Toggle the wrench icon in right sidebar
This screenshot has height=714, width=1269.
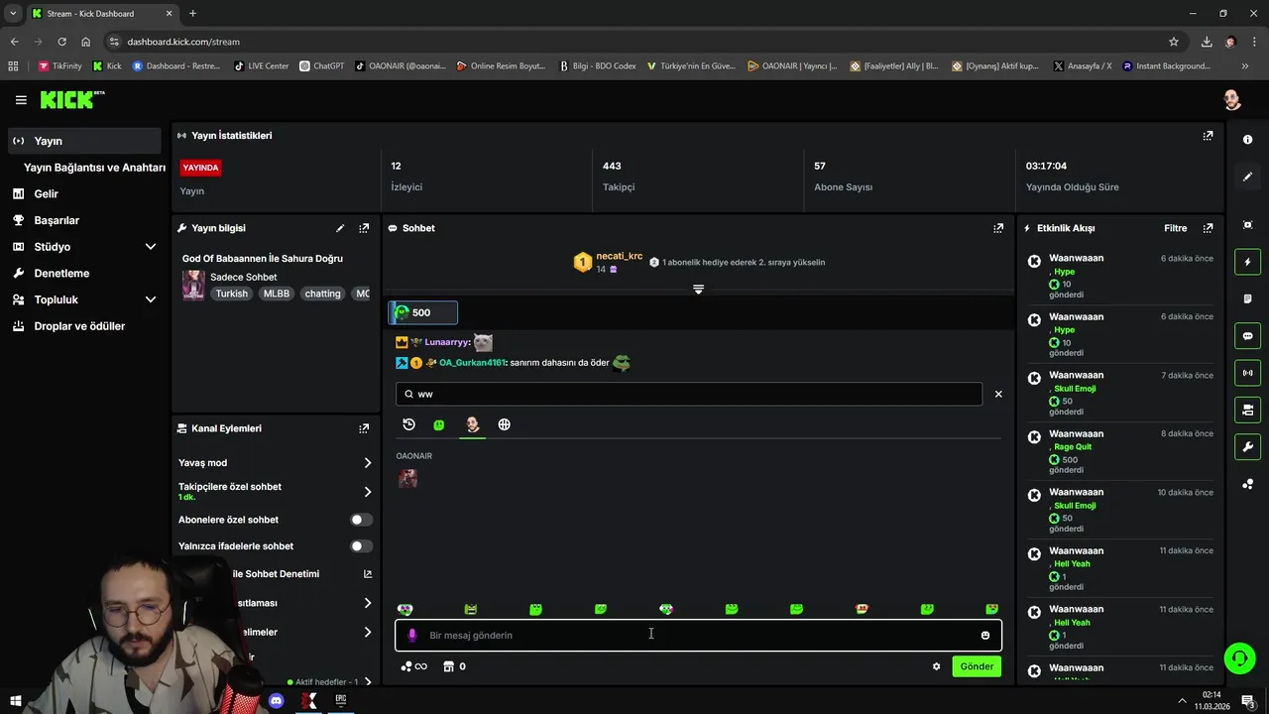point(1247,446)
